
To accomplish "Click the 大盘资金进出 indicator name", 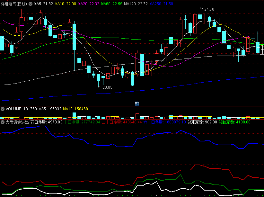I will [x=17, y=122].
